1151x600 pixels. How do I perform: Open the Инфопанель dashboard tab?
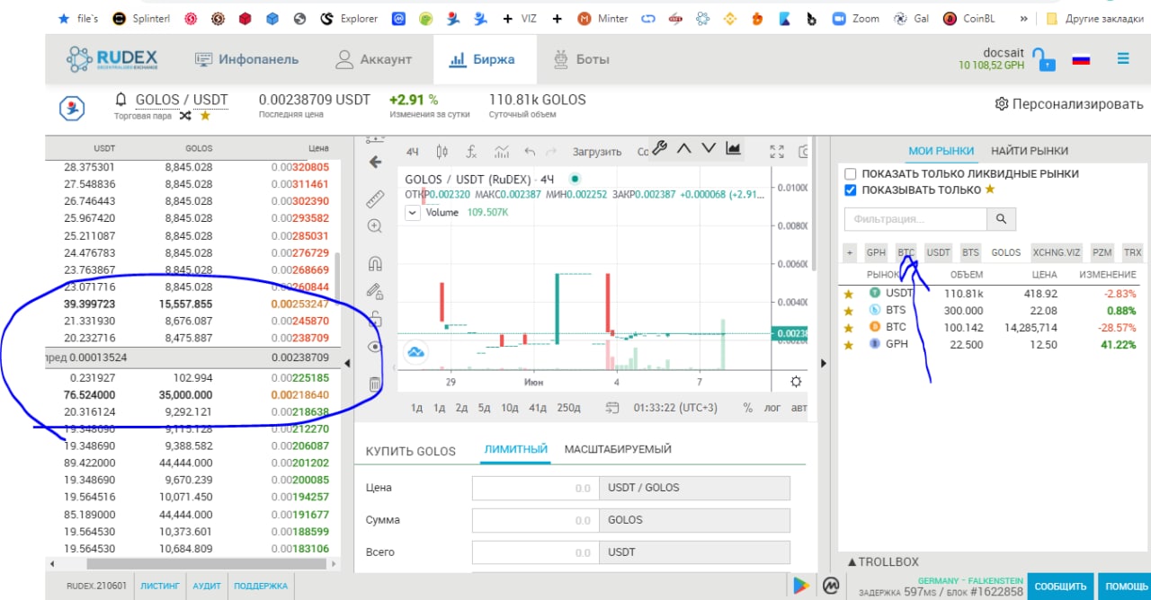click(246, 59)
